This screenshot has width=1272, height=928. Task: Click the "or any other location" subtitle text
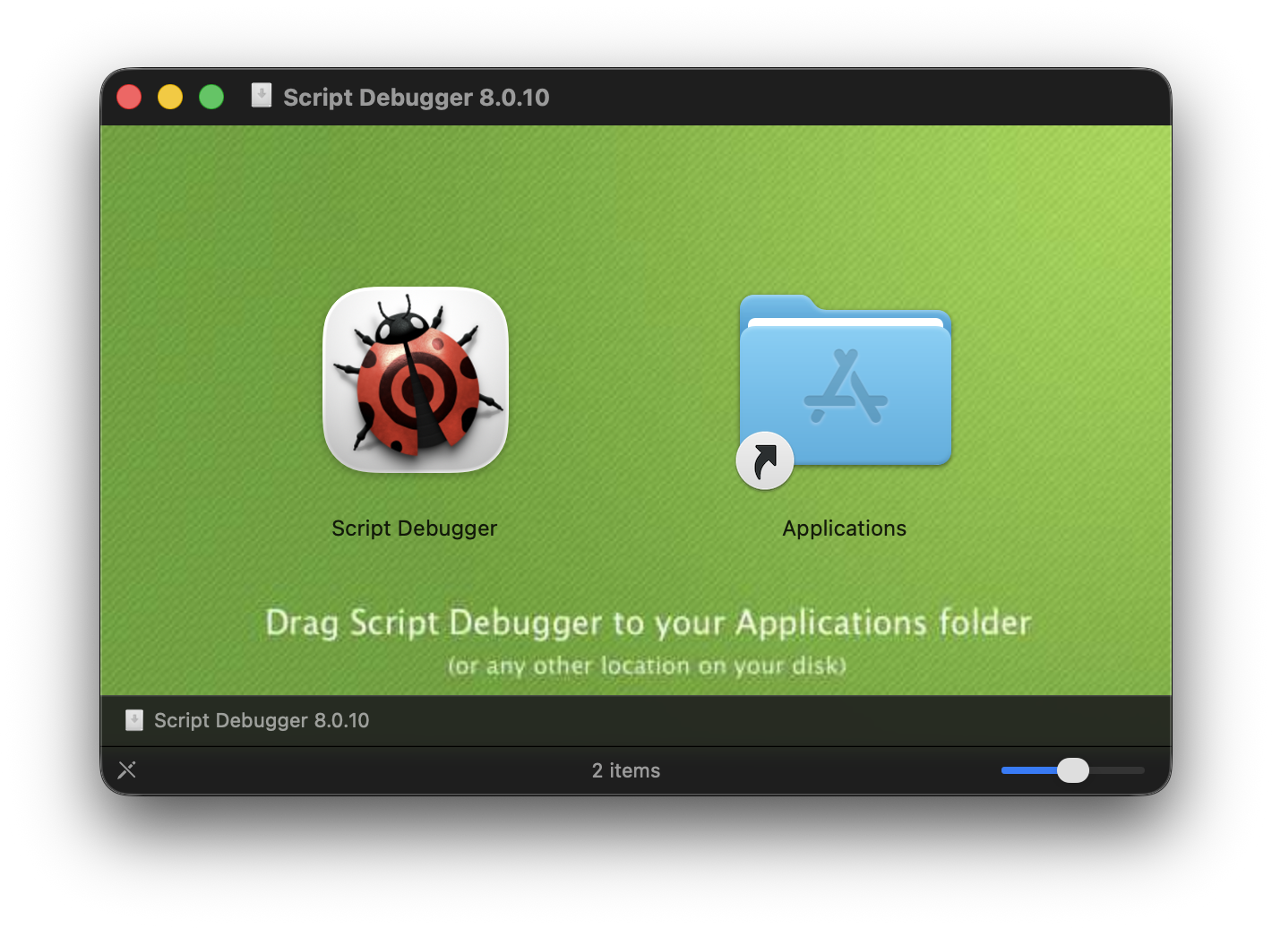(x=646, y=666)
